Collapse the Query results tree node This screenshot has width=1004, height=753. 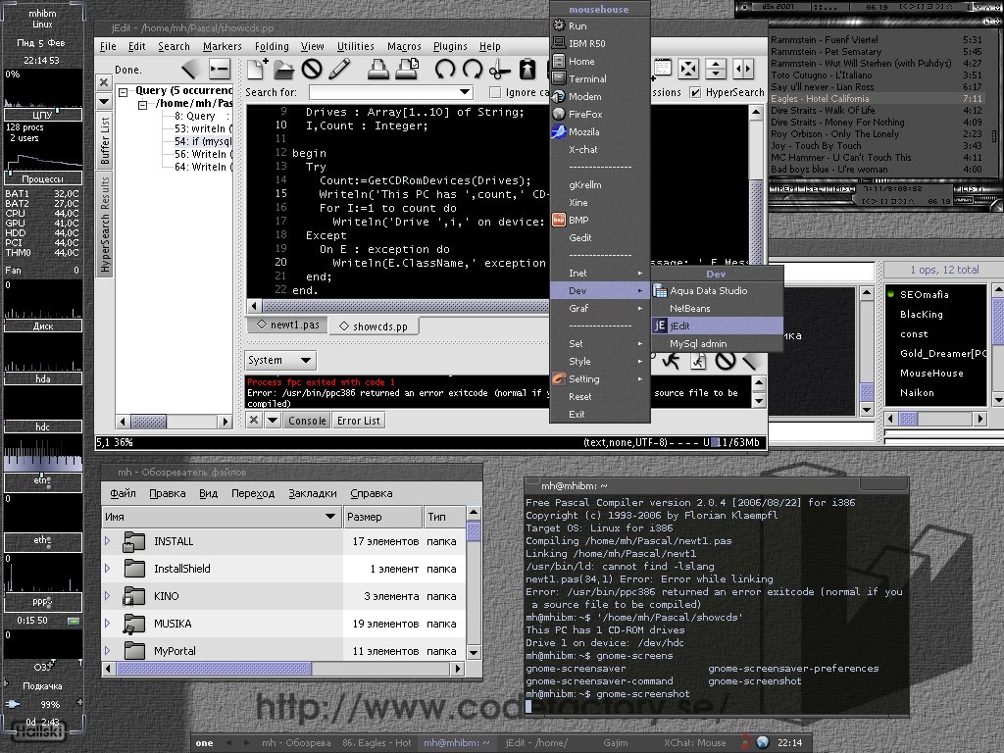(123, 92)
